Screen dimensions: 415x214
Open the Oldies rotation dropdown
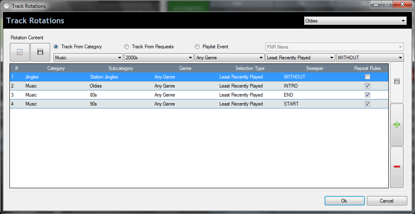click(355, 21)
